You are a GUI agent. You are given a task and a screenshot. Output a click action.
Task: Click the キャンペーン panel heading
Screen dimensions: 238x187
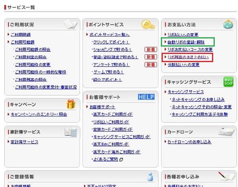coord(23,104)
